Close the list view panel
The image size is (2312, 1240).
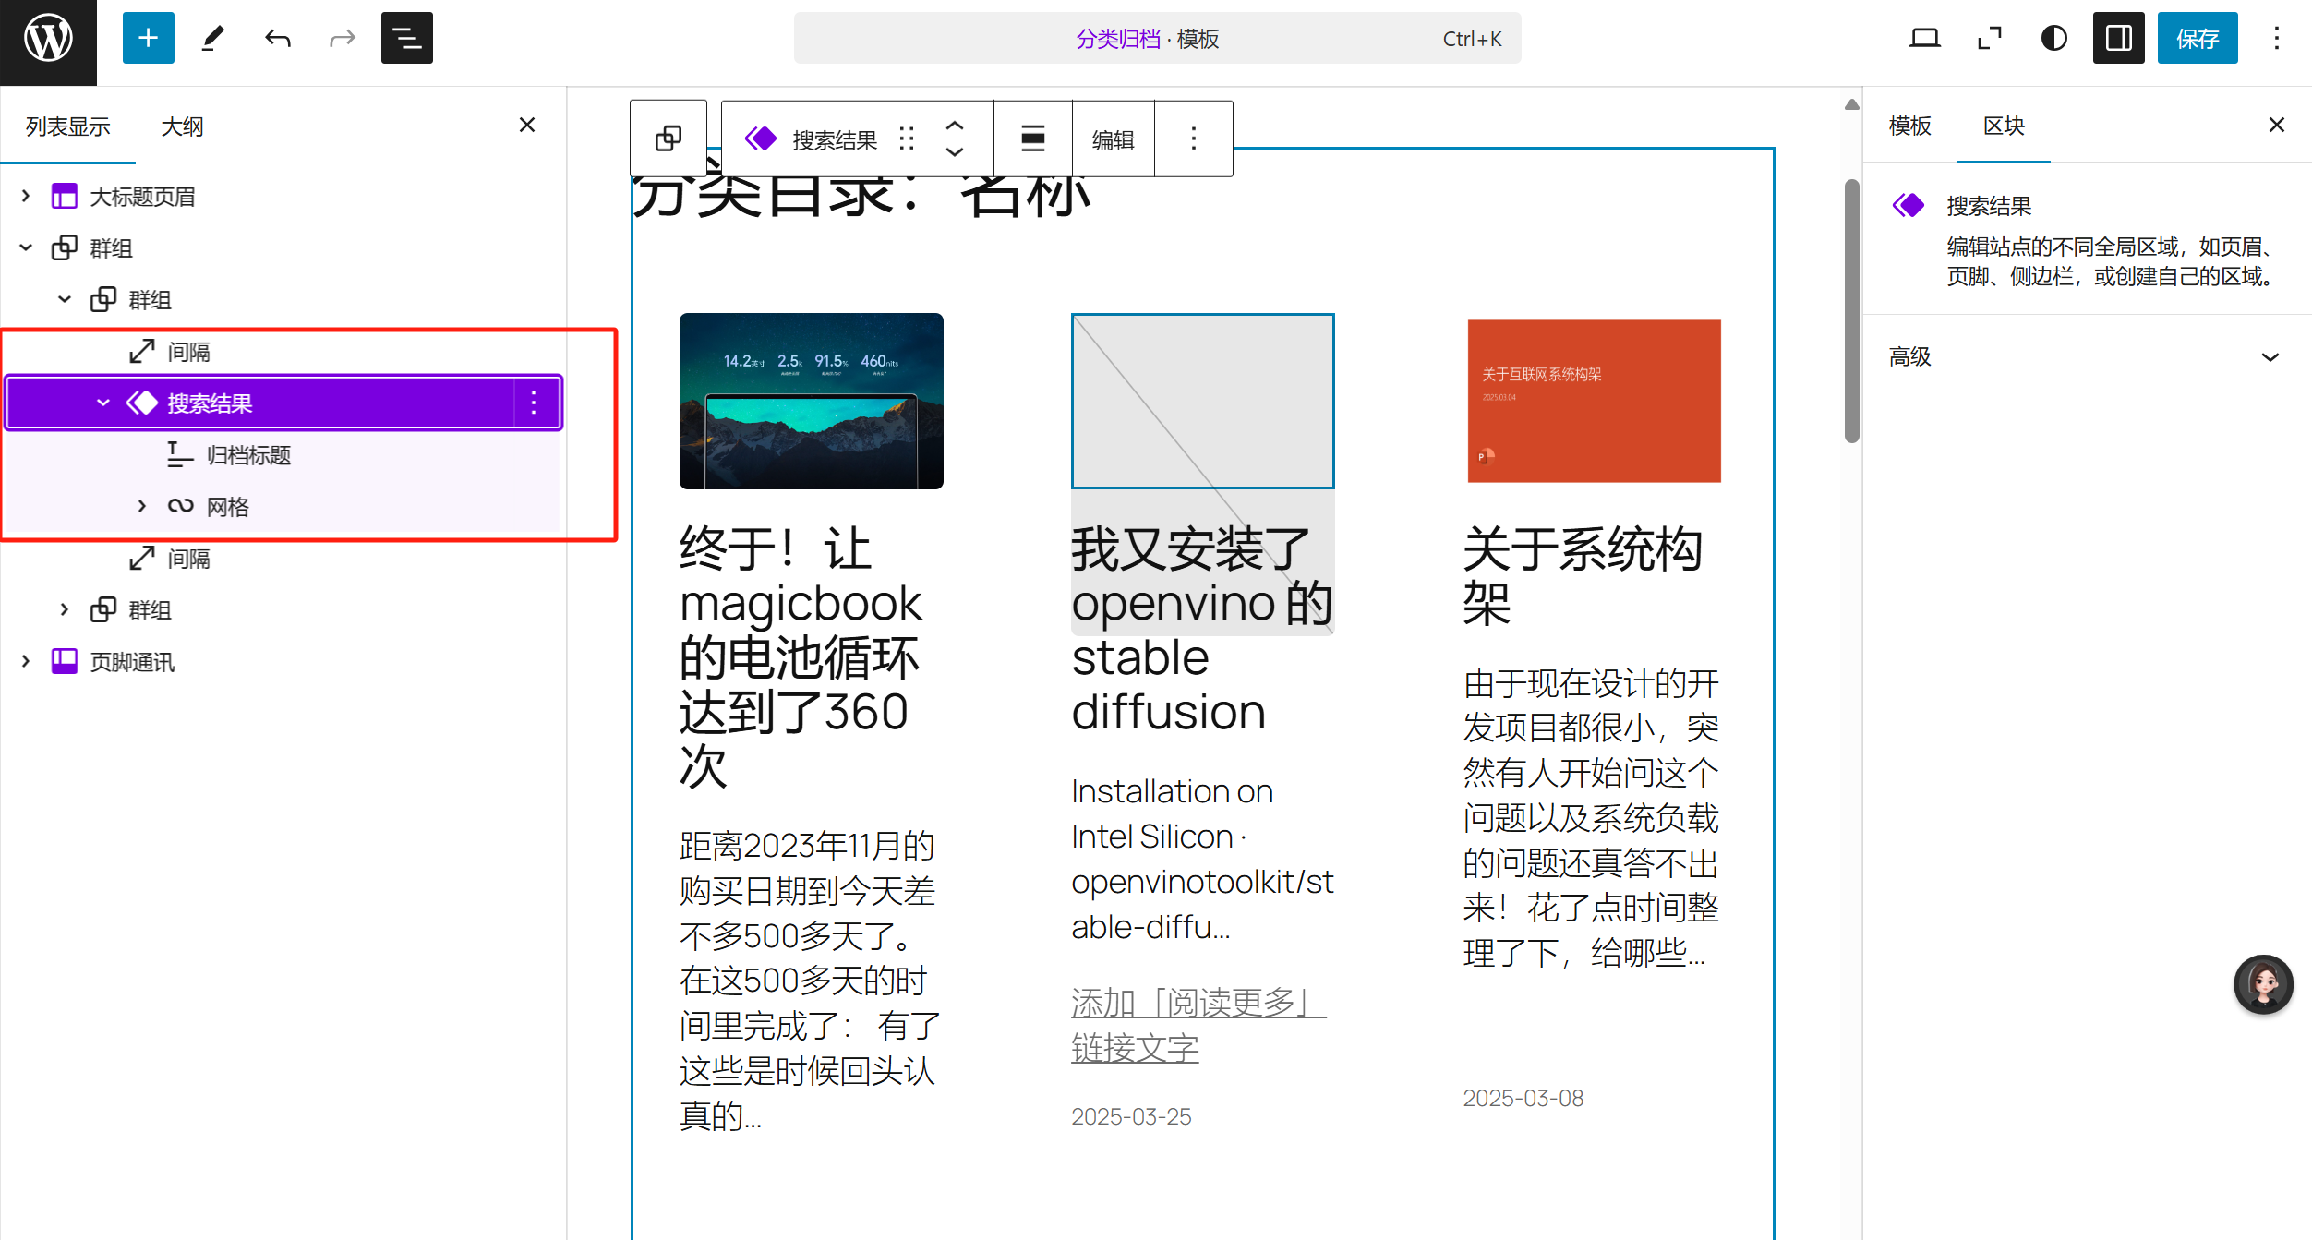point(527,125)
